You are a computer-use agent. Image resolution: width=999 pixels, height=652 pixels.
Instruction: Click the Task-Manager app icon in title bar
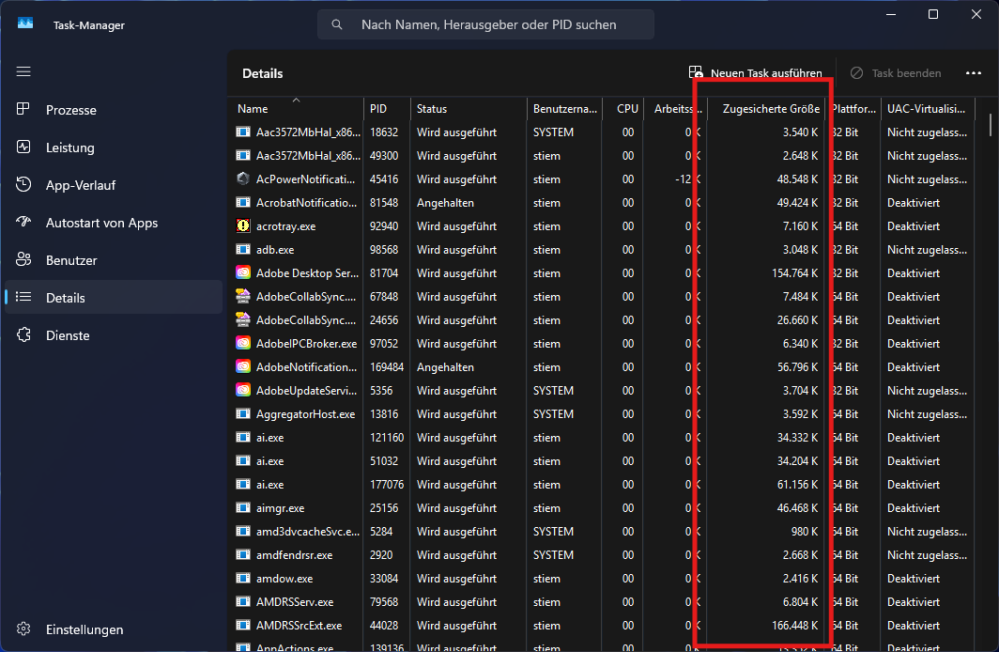25,24
